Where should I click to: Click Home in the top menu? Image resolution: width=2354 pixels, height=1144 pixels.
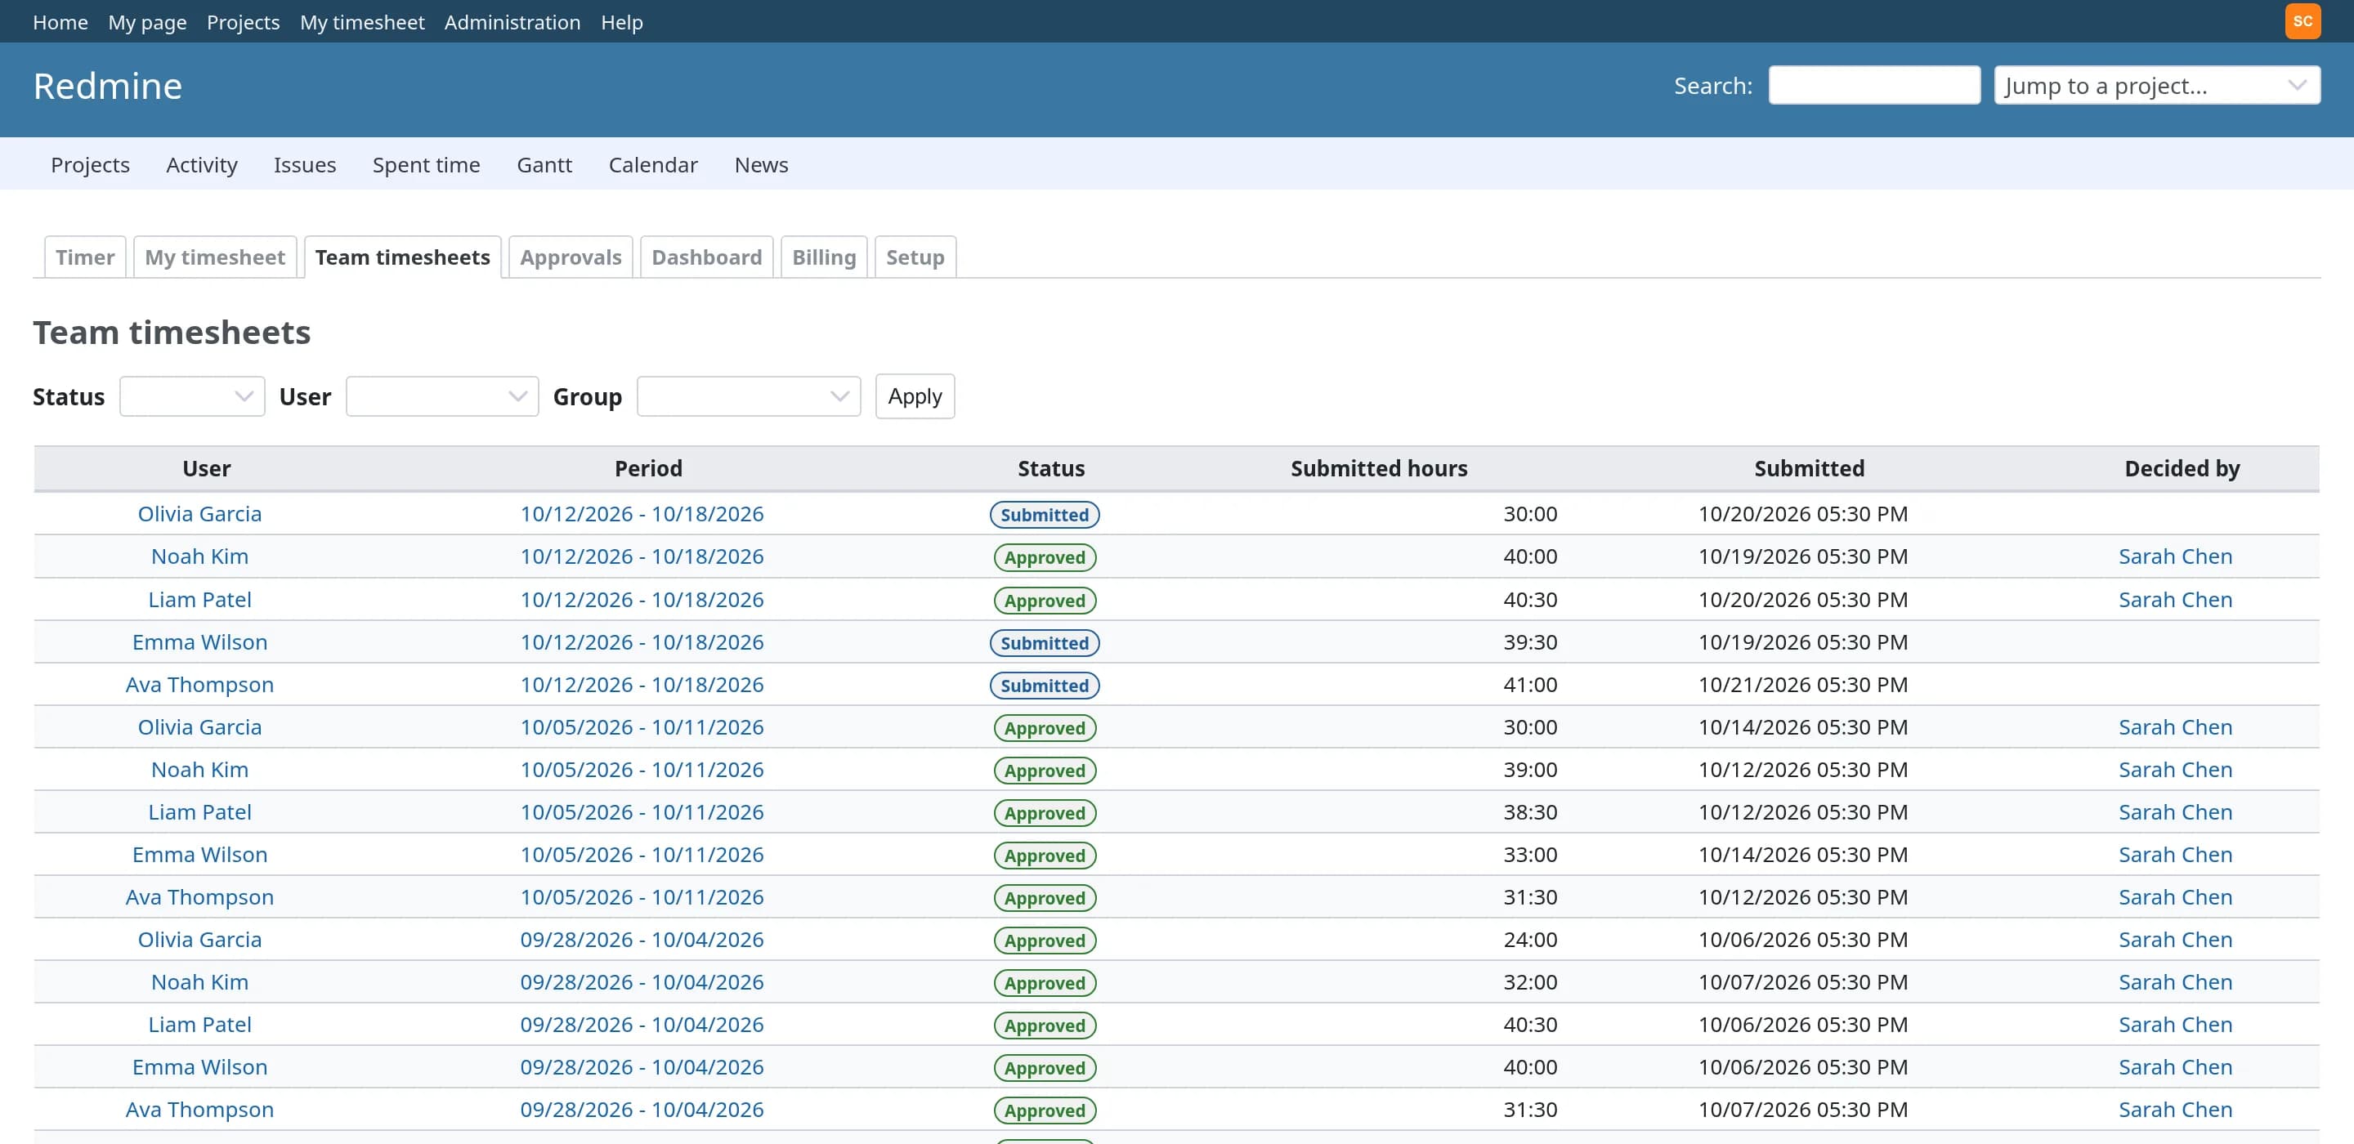click(x=60, y=22)
